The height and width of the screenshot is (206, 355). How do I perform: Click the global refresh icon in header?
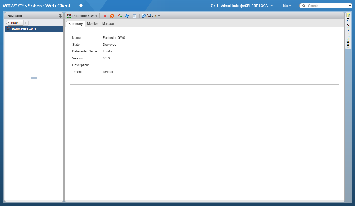(213, 6)
